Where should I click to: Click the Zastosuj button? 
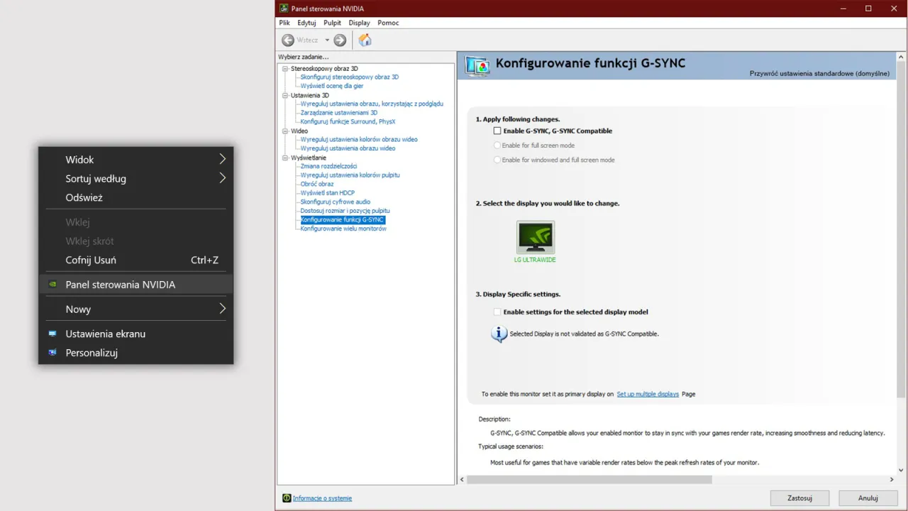point(799,498)
